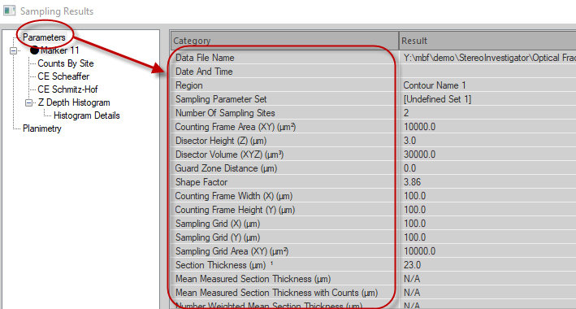Click the [Undefined Set 1] value
The height and width of the screenshot is (309, 576).
coord(437,99)
